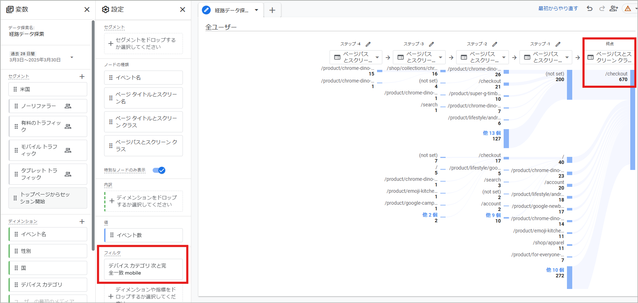Click the warning triangle icon

(x=628, y=8)
